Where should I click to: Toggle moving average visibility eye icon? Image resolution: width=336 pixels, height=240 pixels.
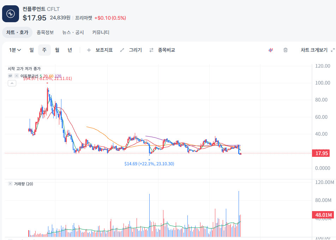(10, 76)
